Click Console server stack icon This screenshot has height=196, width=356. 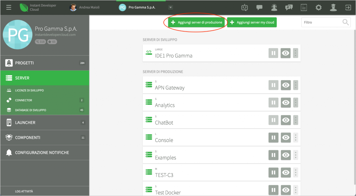click(x=149, y=137)
